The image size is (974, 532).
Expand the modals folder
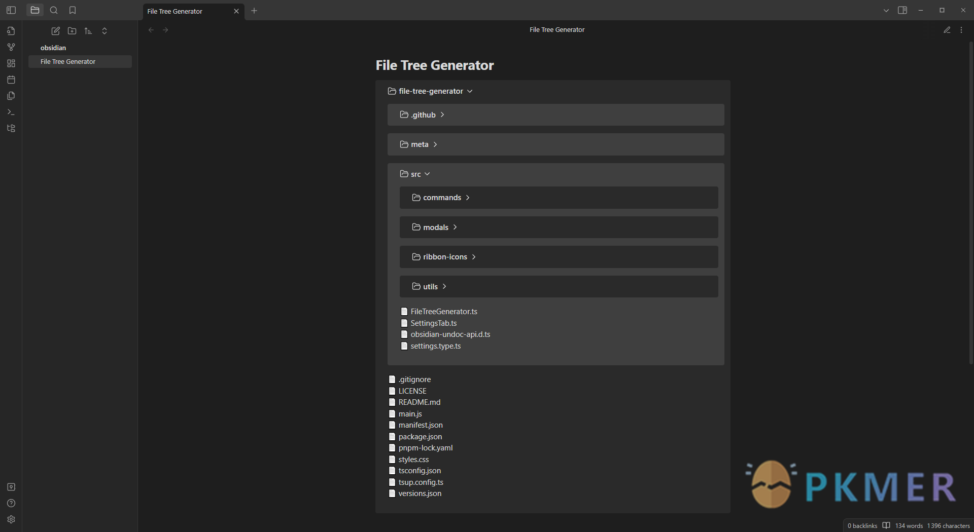[x=559, y=227]
